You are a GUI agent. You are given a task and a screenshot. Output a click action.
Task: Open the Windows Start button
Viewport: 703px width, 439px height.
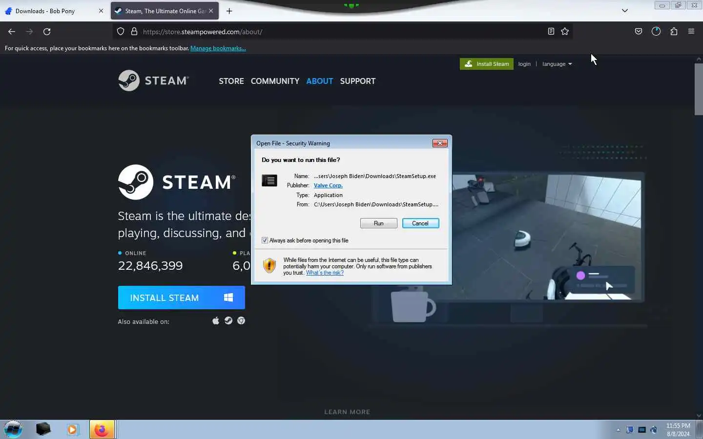tap(13, 429)
